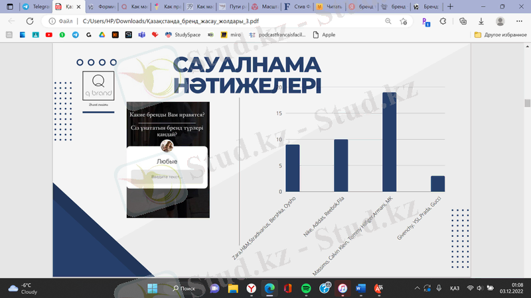Show hidden system tray icons chevron
The height and width of the screenshot is (298, 531).
417,288
